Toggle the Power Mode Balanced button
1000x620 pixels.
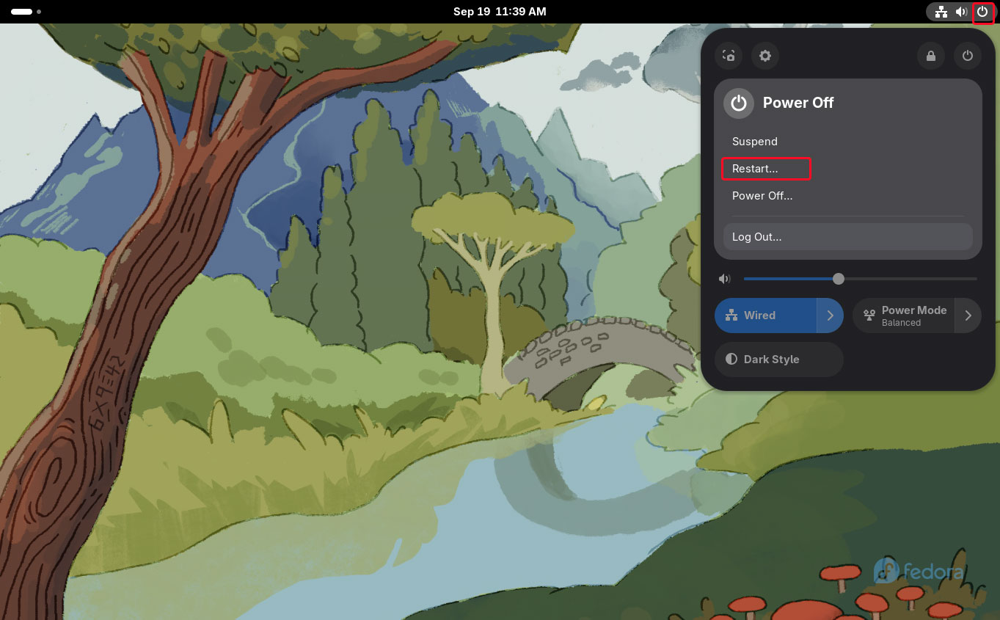click(903, 316)
